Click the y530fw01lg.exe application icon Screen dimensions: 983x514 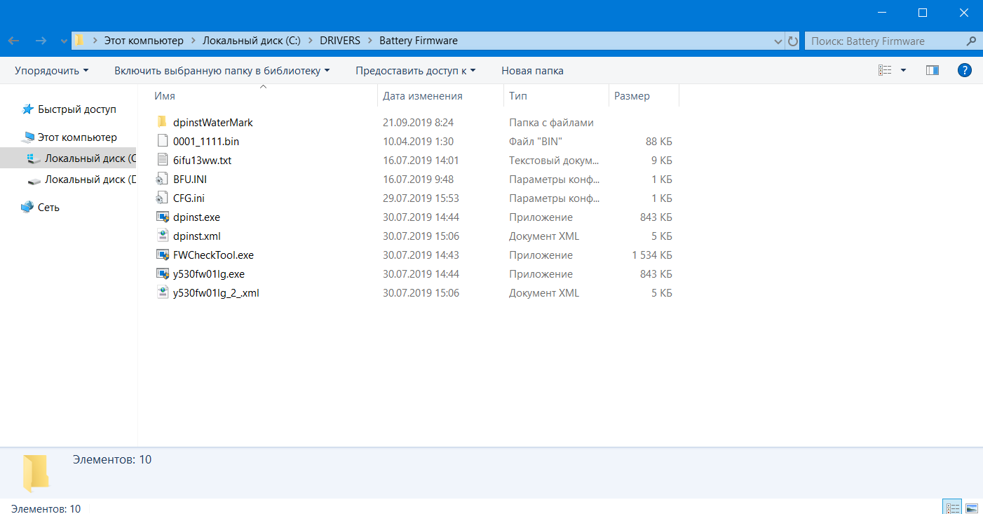[x=162, y=273]
